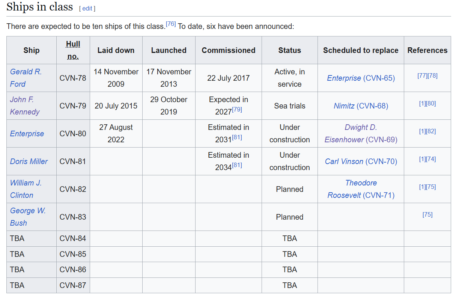The height and width of the screenshot is (303, 456).
Task: Click the edit link beside Ships in class
Action: pyautogui.click(x=87, y=8)
